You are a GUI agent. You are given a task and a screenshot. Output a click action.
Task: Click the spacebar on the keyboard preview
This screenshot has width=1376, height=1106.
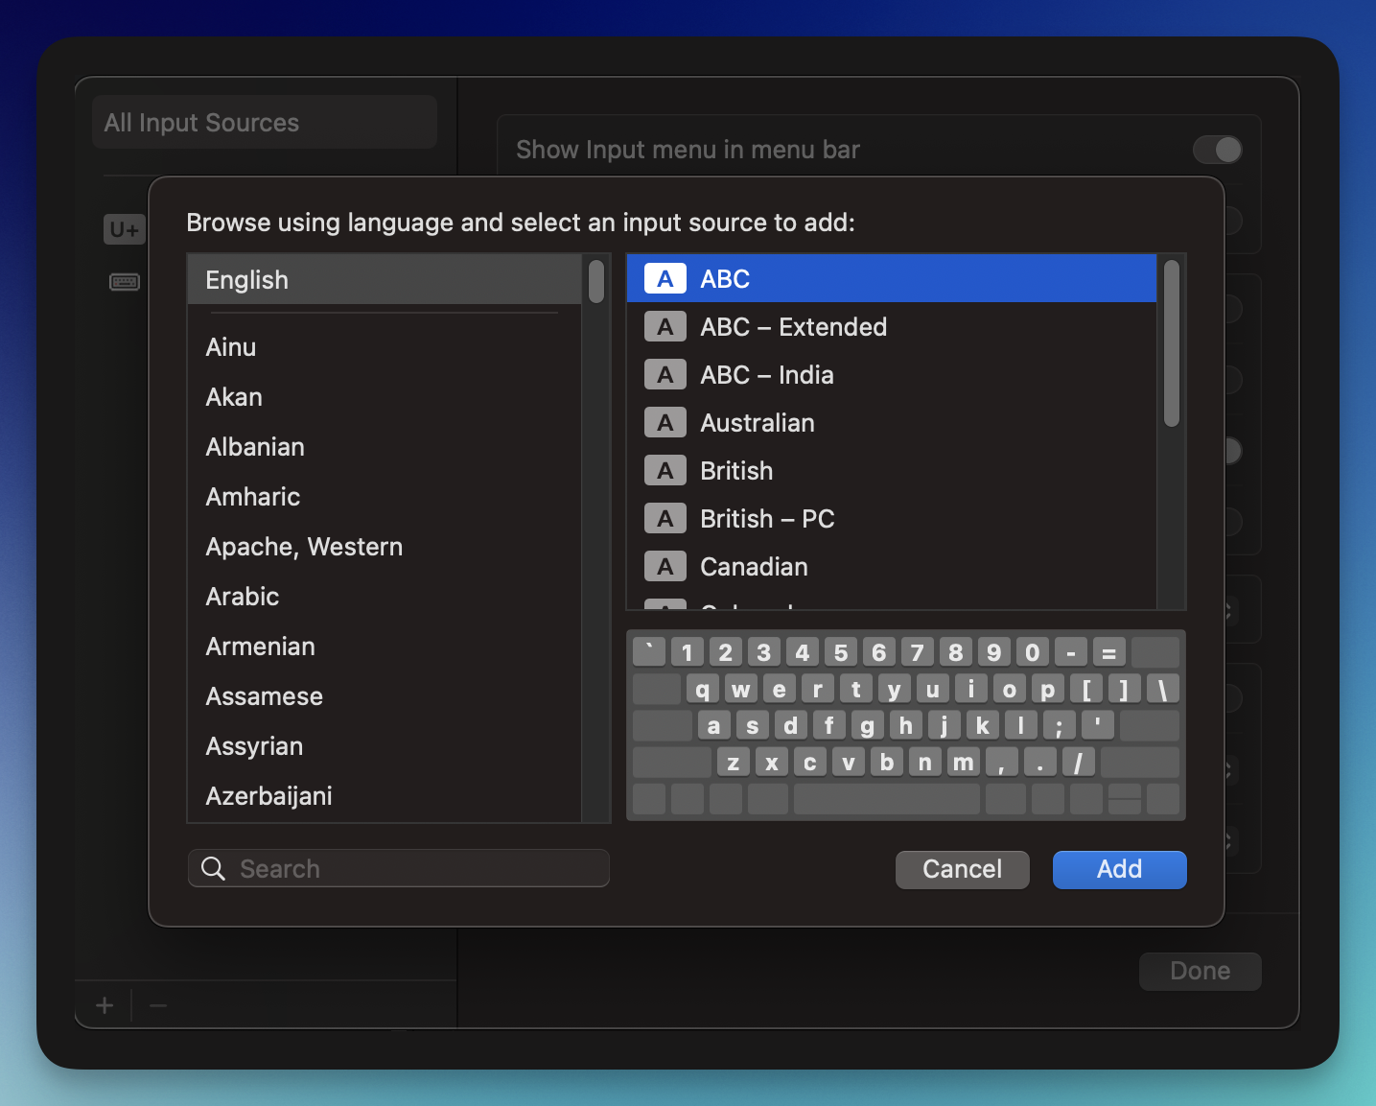tap(886, 798)
